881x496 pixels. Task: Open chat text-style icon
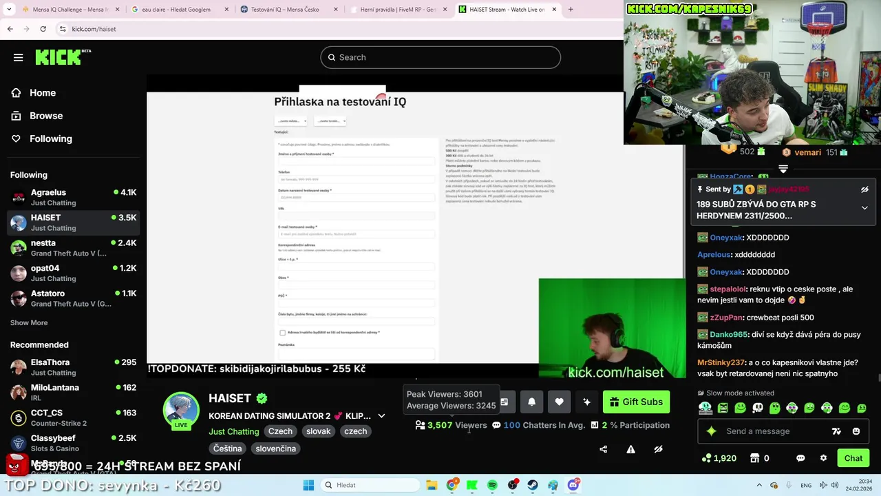pos(836,431)
